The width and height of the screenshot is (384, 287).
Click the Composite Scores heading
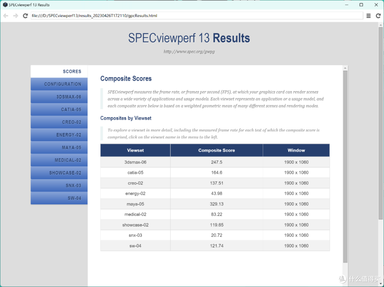pyautogui.click(x=126, y=79)
